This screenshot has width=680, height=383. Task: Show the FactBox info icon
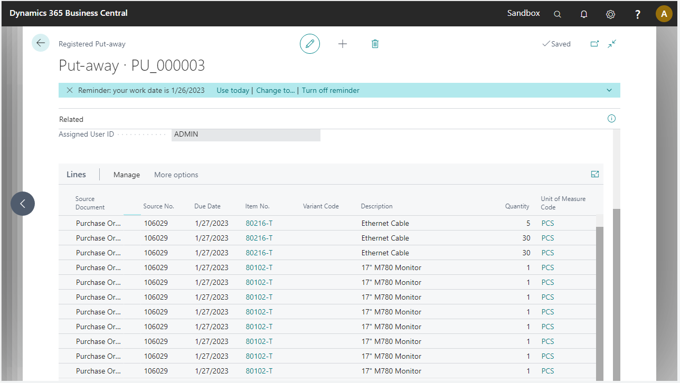(611, 119)
